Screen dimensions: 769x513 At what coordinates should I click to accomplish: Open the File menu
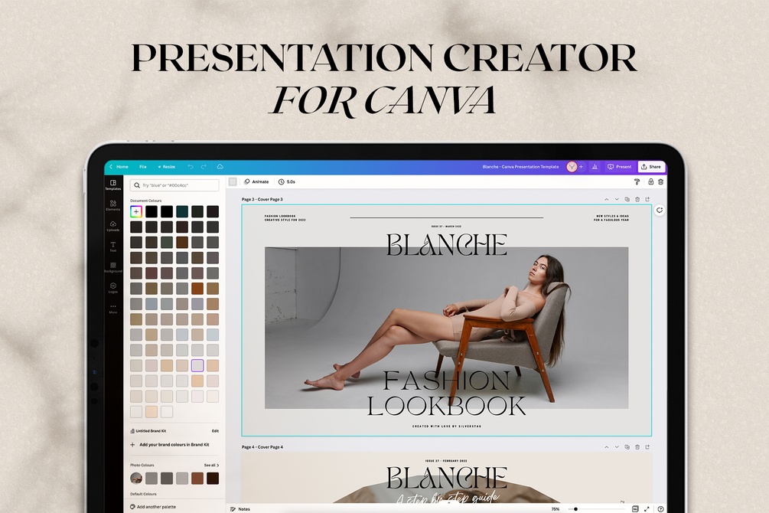point(143,167)
